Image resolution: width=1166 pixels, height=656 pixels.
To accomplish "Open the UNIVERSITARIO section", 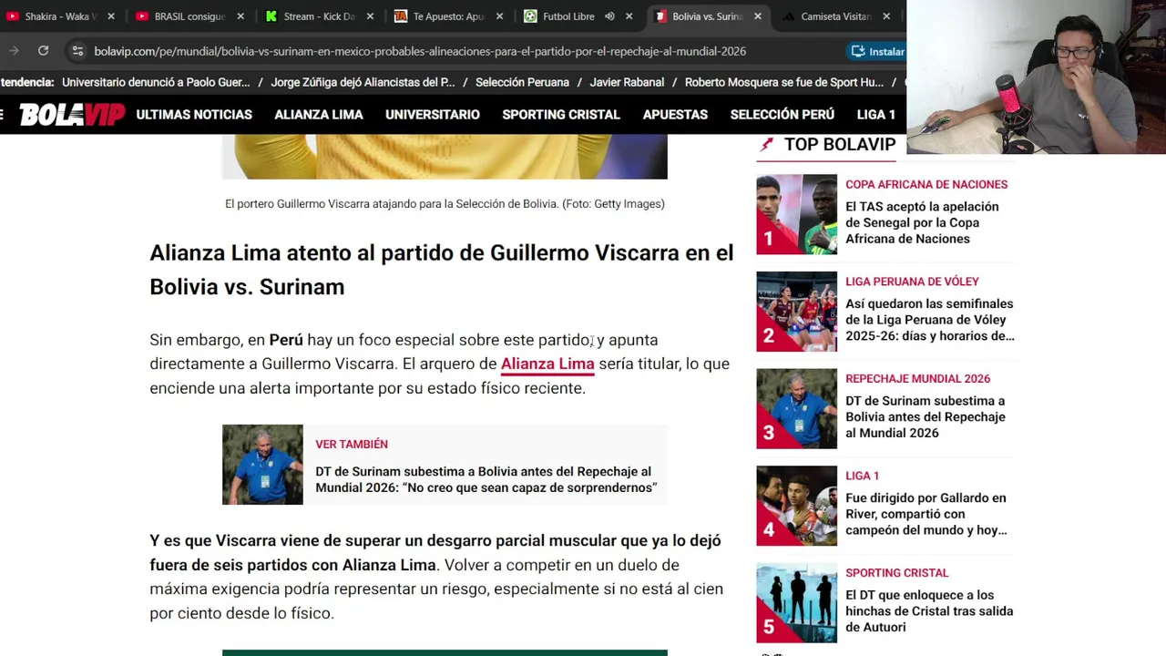I will click(x=433, y=115).
